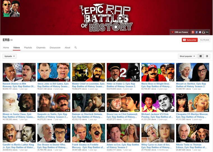The image size is (213, 152).
Task: Click the ERB channel avatar image
Action: click(x=11, y=8)
